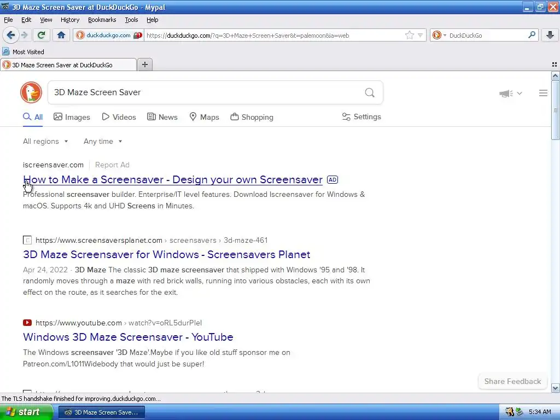Click the YouTube favicon icon
Screen dimensions: 560x420
click(x=27, y=323)
